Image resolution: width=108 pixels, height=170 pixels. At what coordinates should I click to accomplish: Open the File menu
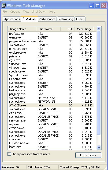(x=5, y=12)
